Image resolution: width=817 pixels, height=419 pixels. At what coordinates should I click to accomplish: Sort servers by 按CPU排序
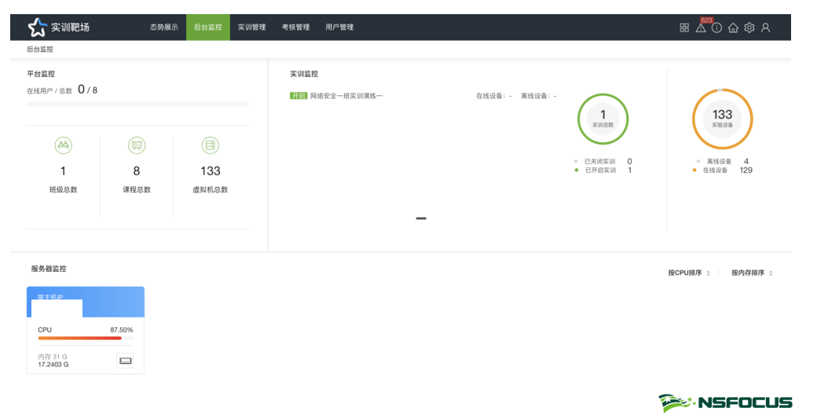689,273
